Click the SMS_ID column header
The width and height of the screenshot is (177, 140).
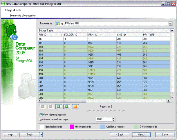pyautogui.click(x=129, y=35)
